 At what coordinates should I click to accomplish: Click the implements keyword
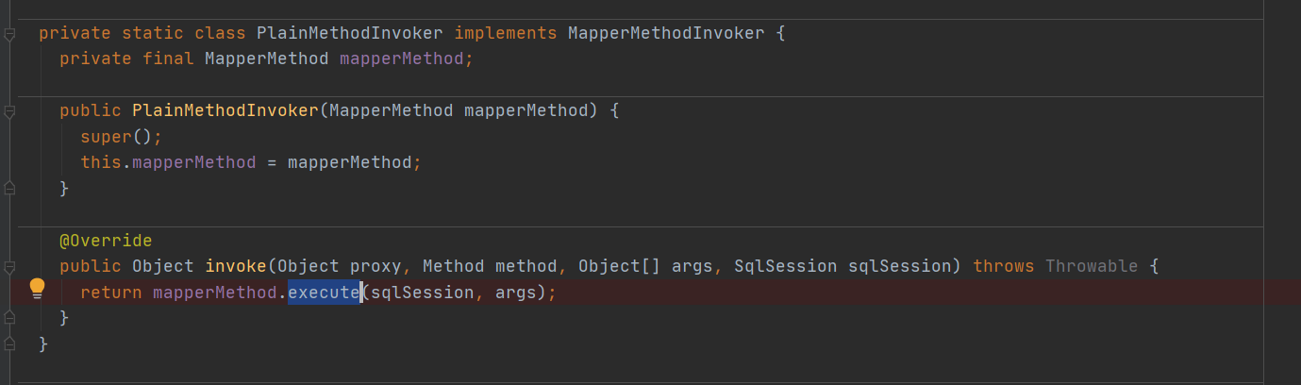(505, 33)
